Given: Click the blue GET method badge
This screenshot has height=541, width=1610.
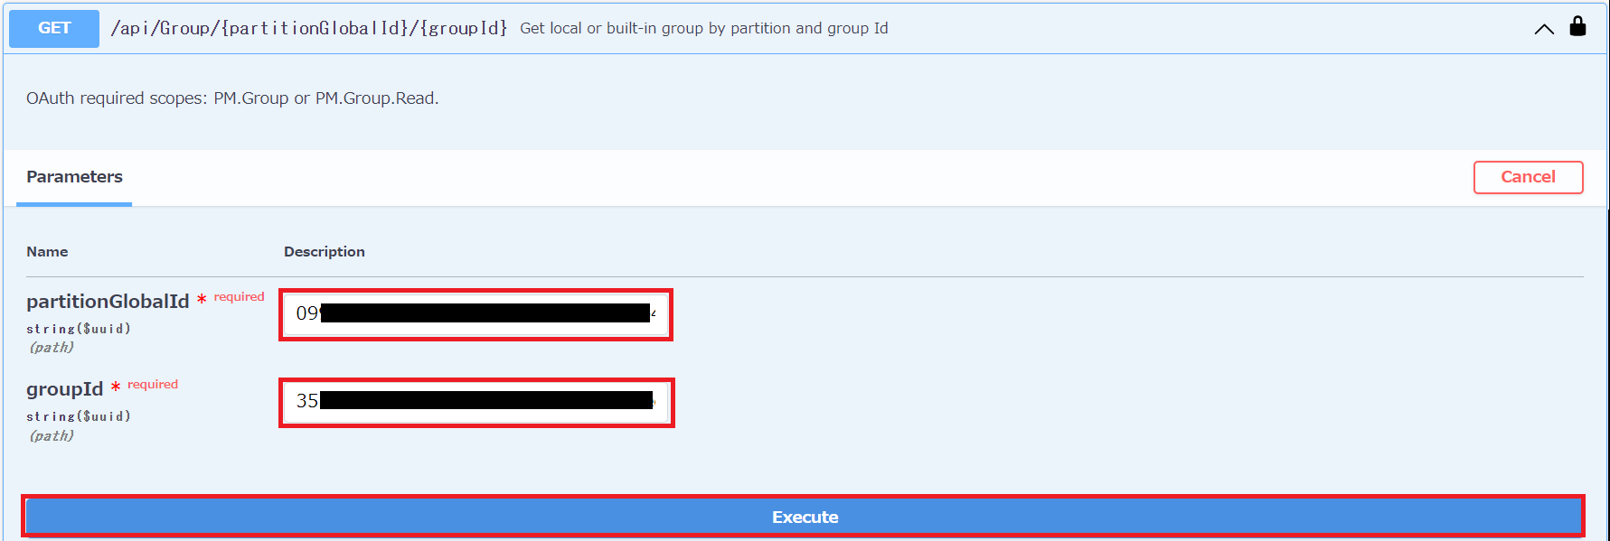Looking at the screenshot, I should [54, 28].
